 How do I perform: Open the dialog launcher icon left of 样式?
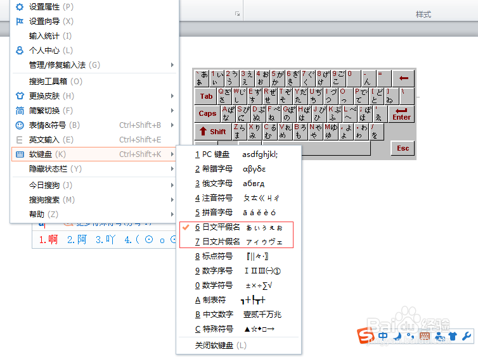(x=237, y=14)
